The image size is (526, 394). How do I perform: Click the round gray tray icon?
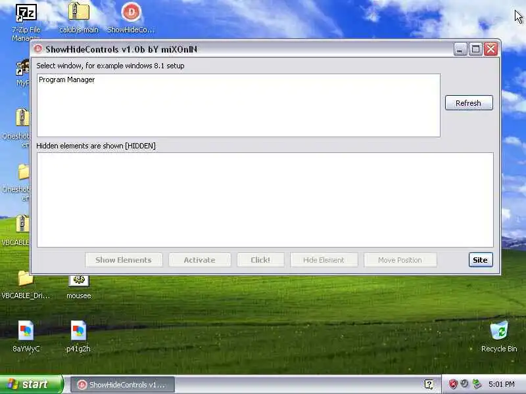click(465, 383)
